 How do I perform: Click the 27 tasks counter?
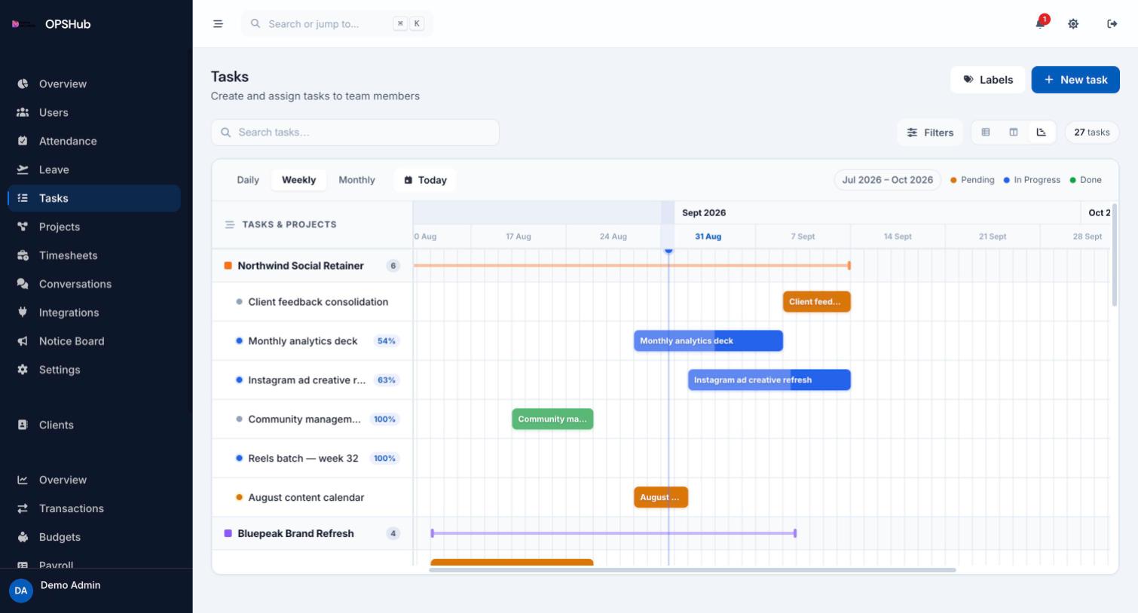coord(1091,133)
